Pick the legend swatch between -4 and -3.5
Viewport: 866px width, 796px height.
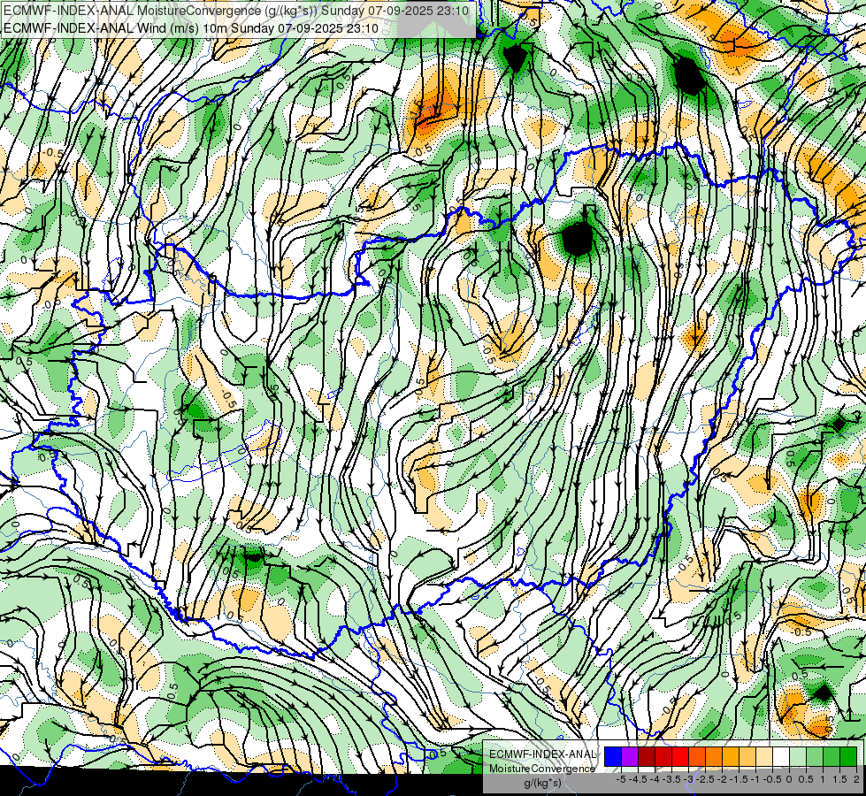(x=663, y=757)
